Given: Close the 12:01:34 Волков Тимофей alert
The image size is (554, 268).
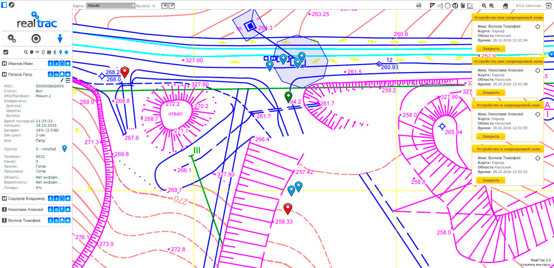Looking at the screenshot, I should [491, 48].
